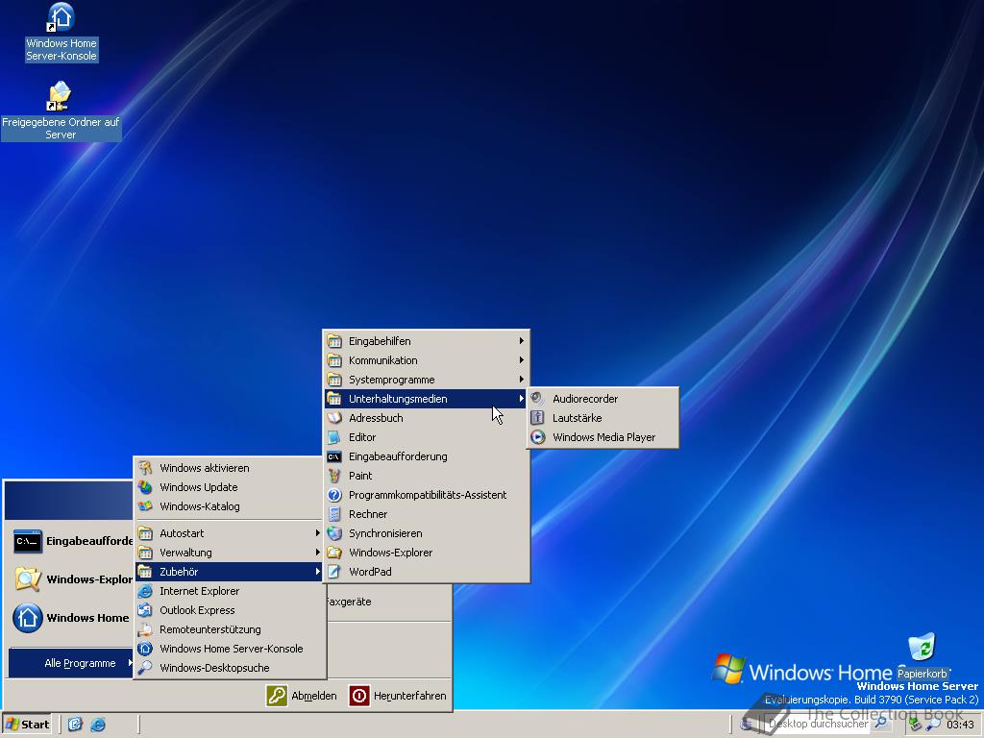Screen dimensions: 984x738
Task: Click the Programmkompatibilitäts-Assistent help icon
Action: (x=334, y=495)
